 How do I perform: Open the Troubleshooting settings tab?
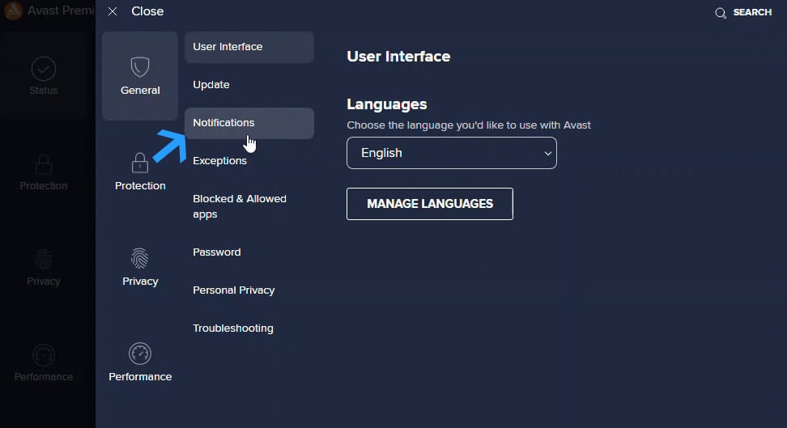[x=249, y=328]
